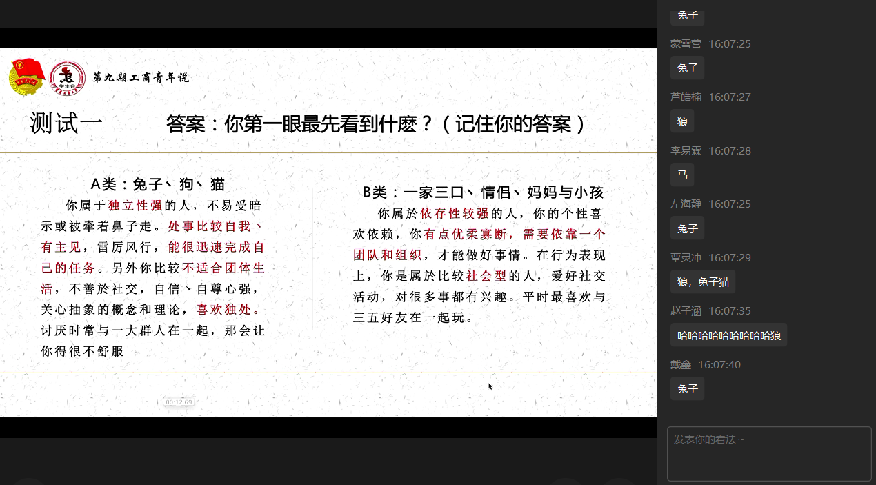Click the 第九期工商青年说 header text
Viewport: 876px width, 485px height.
(x=140, y=77)
